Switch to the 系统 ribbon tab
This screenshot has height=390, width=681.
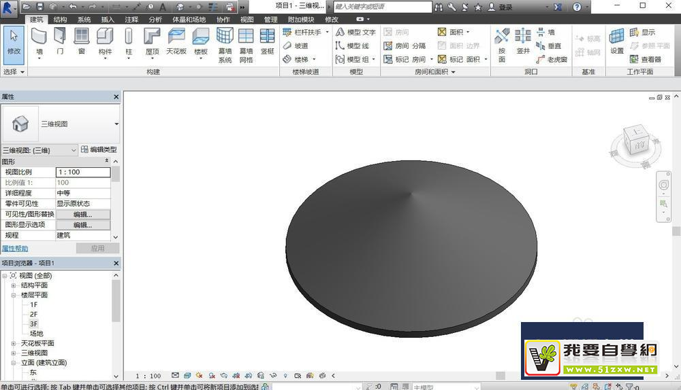point(84,20)
